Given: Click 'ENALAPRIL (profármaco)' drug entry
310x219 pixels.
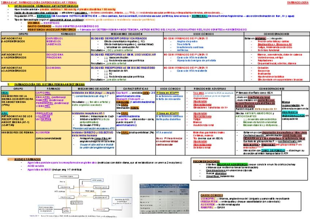Looking at the screenshot, I should [x=50, y=97].
